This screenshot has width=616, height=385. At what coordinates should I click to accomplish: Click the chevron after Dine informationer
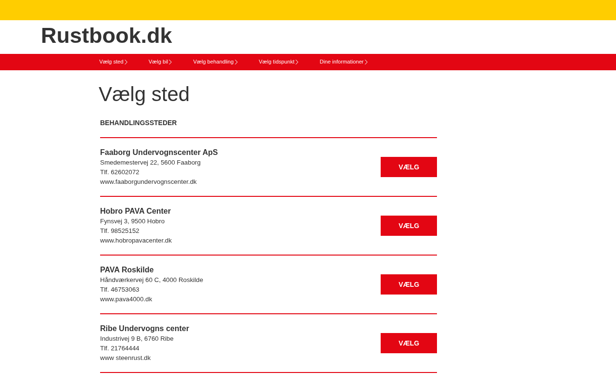point(366,62)
